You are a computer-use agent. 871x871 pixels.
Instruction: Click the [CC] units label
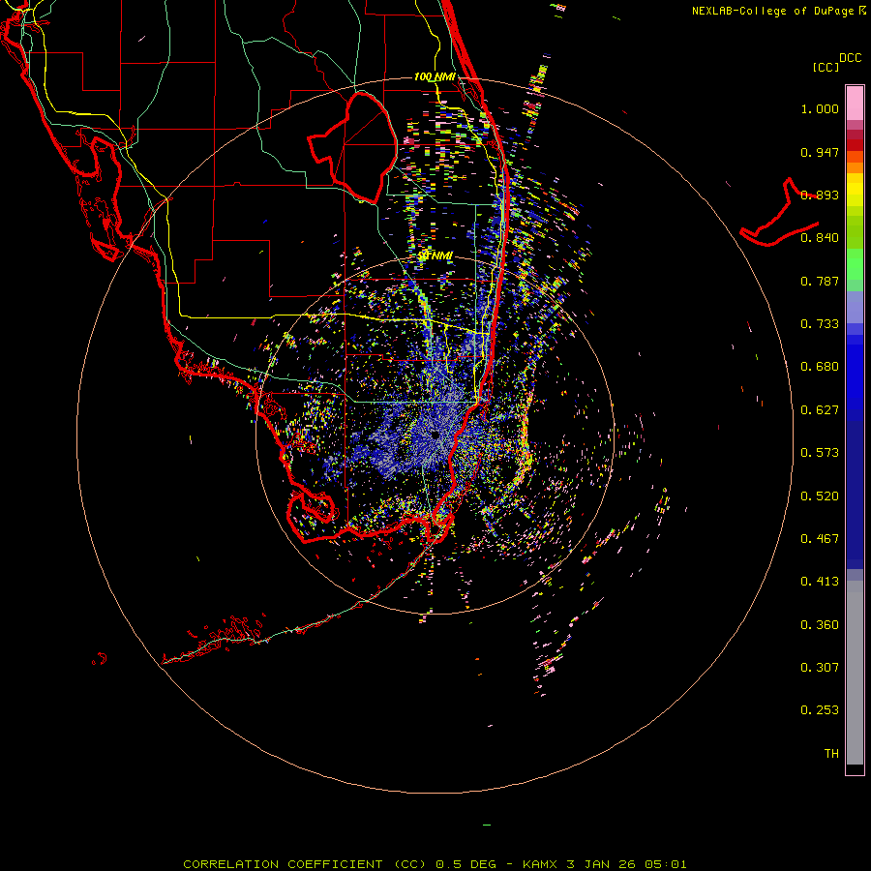point(826,67)
